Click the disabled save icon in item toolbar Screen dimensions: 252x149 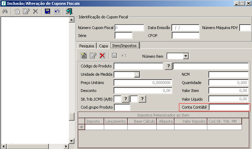(x=115, y=56)
